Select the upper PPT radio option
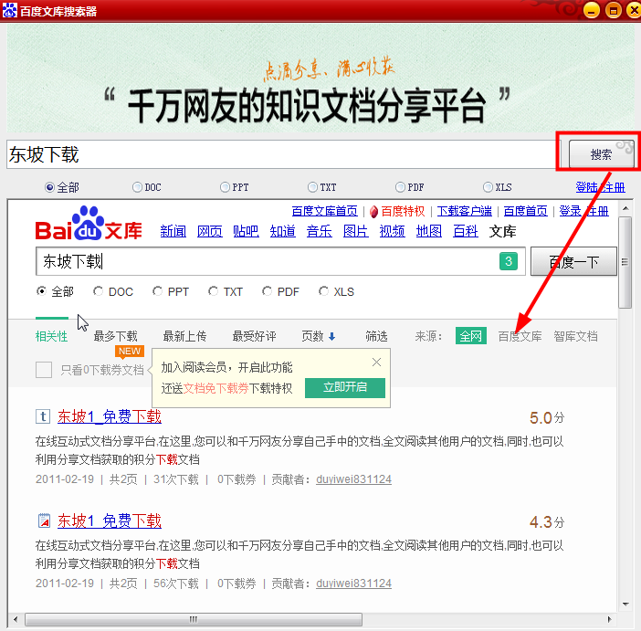The height and width of the screenshot is (631, 641). 225,187
